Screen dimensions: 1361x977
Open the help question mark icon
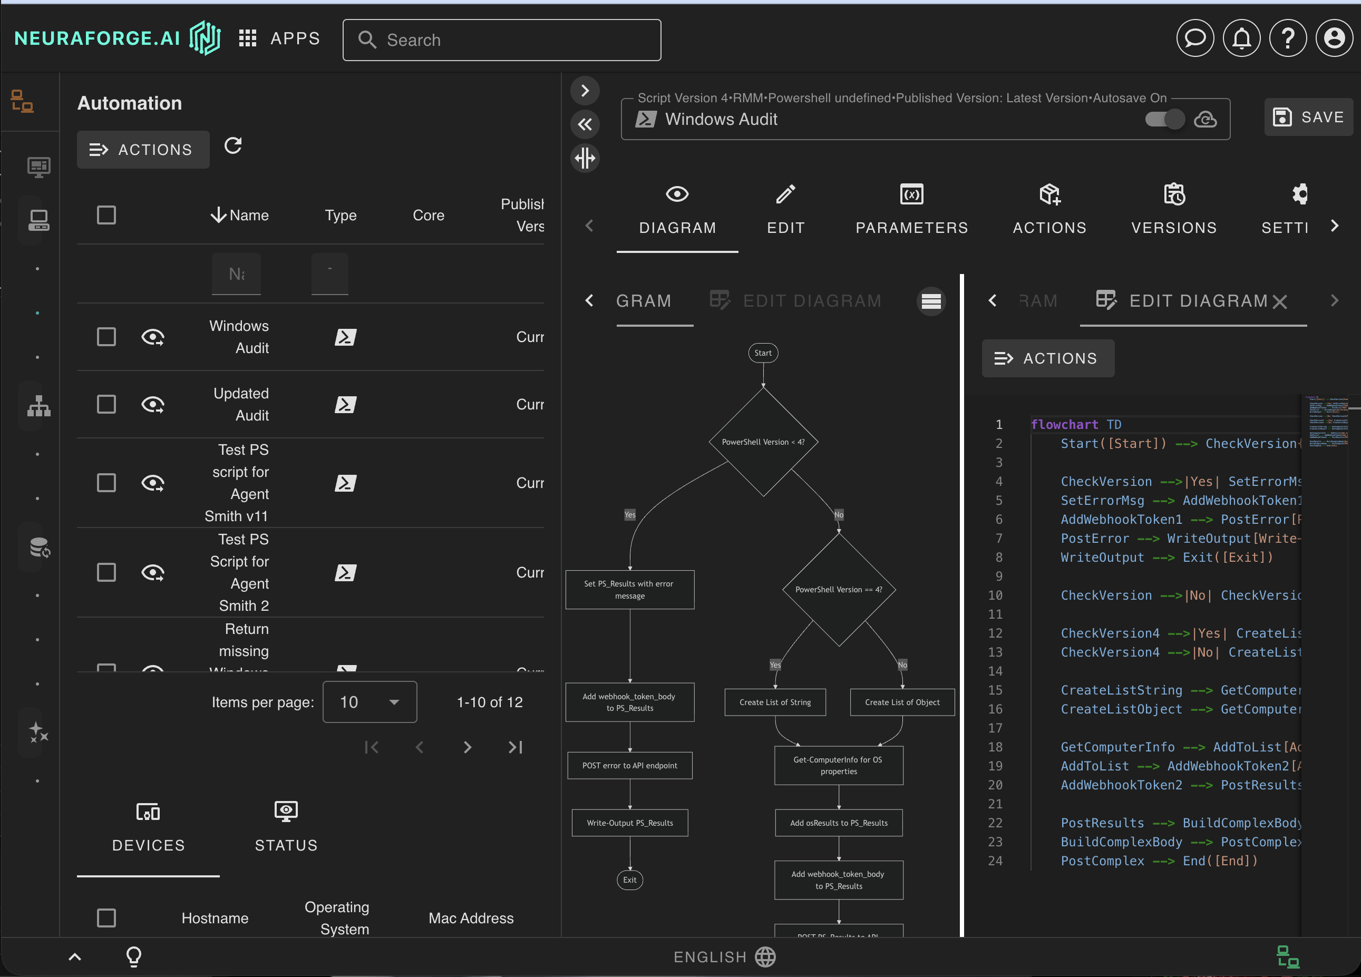pos(1288,38)
